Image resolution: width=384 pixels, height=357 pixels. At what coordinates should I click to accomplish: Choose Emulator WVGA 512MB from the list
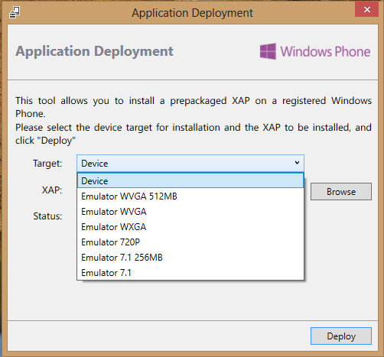point(190,196)
